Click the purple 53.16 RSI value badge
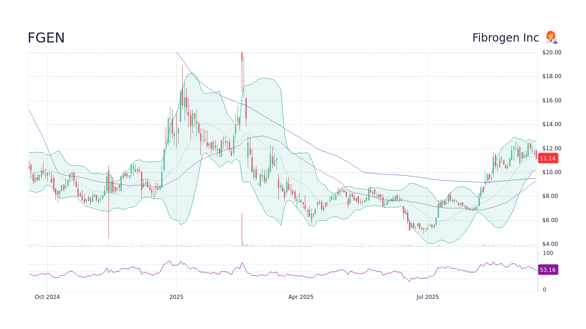 (548, 270)
